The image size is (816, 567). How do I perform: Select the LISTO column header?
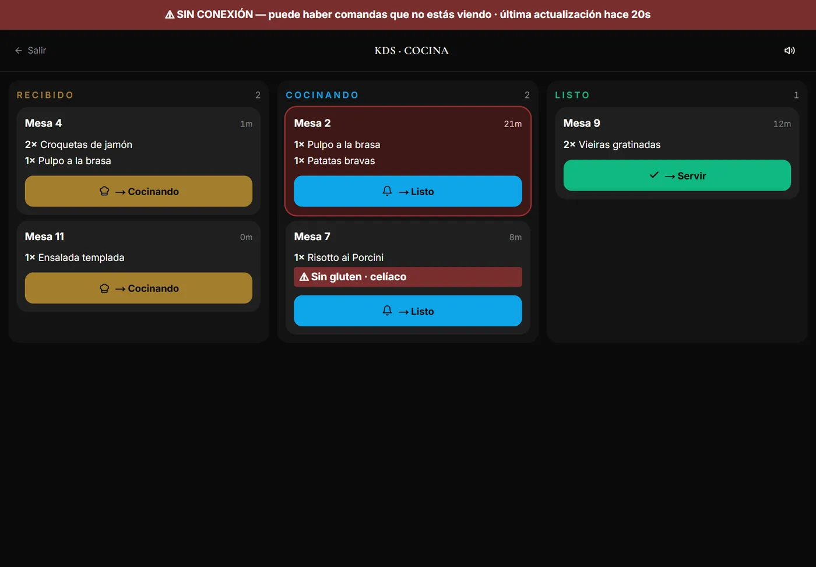pos(572,95)
